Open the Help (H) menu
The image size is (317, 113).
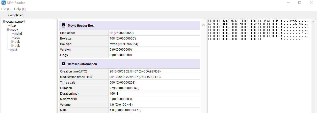coord(20,9)
